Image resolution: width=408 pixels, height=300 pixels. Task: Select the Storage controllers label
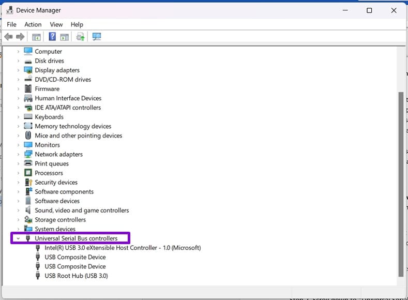point(60,220)
